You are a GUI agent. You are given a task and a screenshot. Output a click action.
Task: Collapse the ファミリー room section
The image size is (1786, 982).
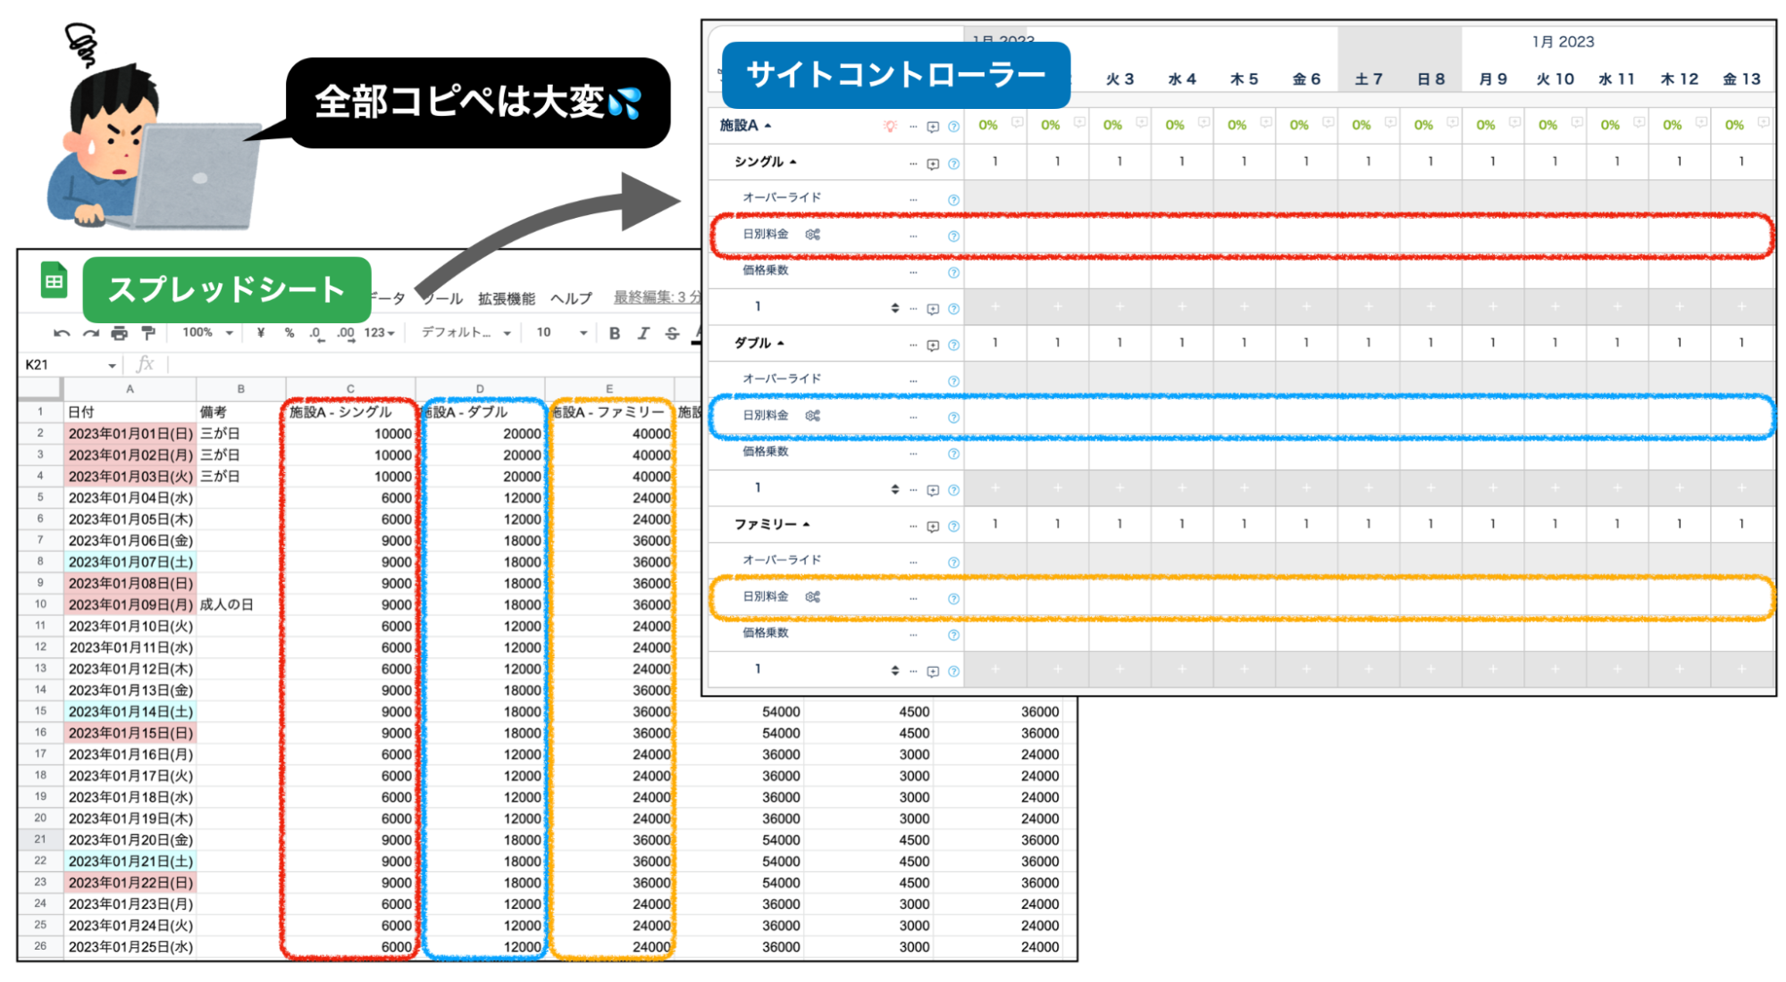[806, 524]
